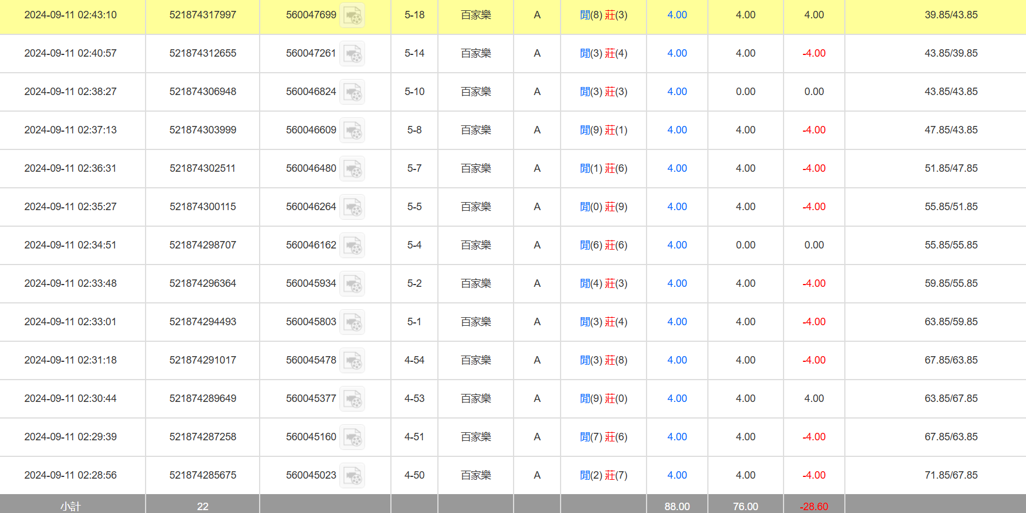Open replay icon for round 560046264
The width and height of the screenshot is (1026, 513).
pos(352,207)
